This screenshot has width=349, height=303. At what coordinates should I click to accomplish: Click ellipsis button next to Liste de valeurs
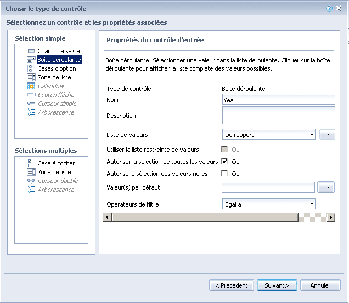327,134
